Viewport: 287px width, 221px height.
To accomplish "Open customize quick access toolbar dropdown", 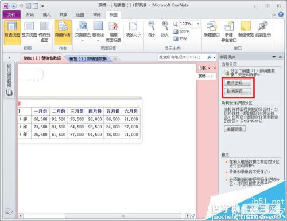I will (x=42, y=6).
